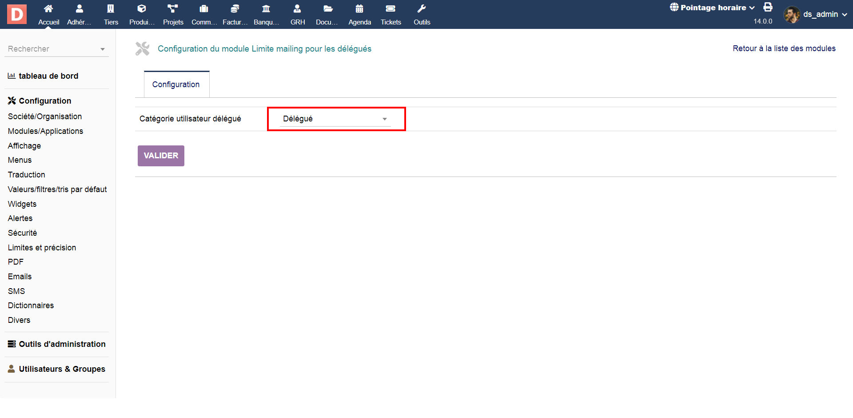Viewport: 853px width, 418px height.
Task: Click the Accueil home icon
Action: pyautogui.click(x=48, y=9)
